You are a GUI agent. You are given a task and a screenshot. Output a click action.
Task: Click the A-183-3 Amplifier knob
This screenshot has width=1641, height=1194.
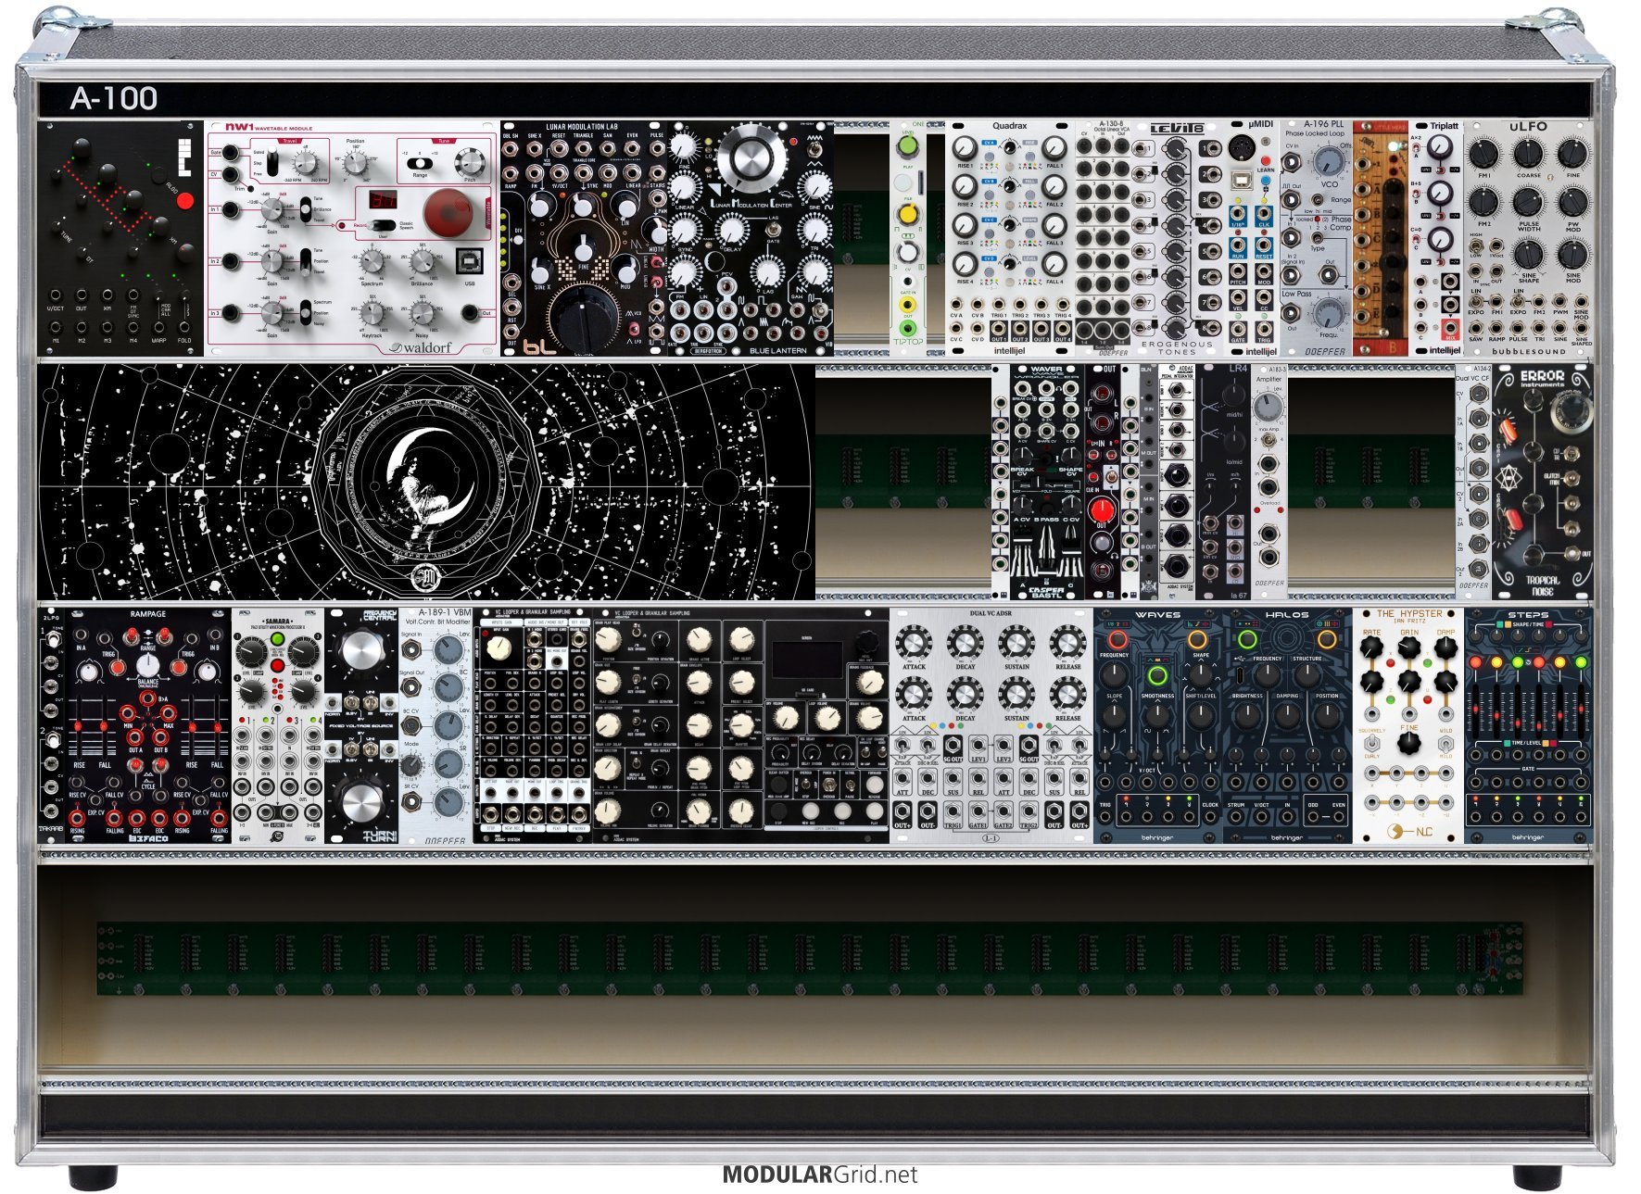1269,407
